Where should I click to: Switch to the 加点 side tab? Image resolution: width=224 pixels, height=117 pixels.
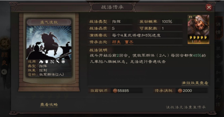218,76
